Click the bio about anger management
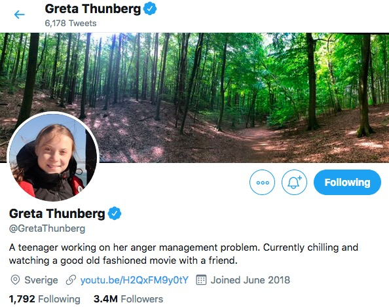This screenshot has height=307, width=389. (x=183, y=254)
